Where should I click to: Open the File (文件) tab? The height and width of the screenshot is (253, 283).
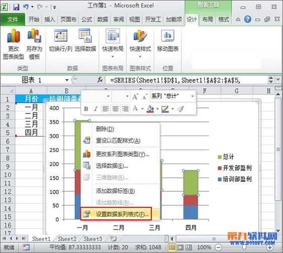pyautogui.click(x=13, y=19)
